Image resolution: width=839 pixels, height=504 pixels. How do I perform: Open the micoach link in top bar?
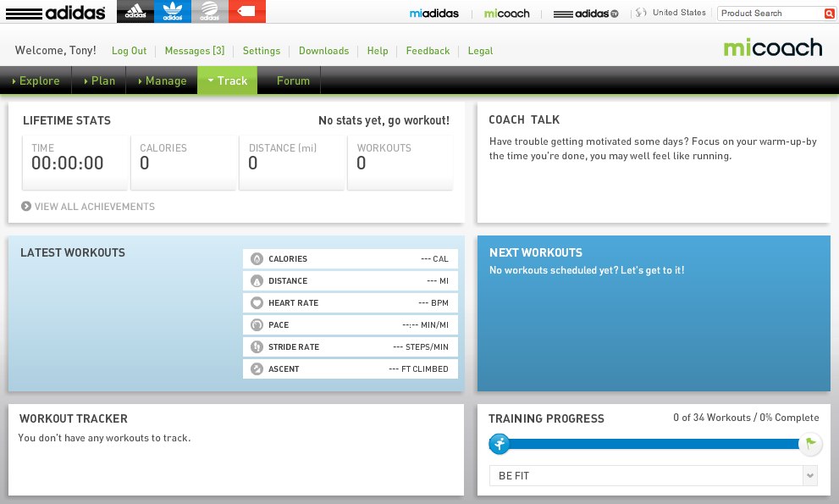pos(507,14)
